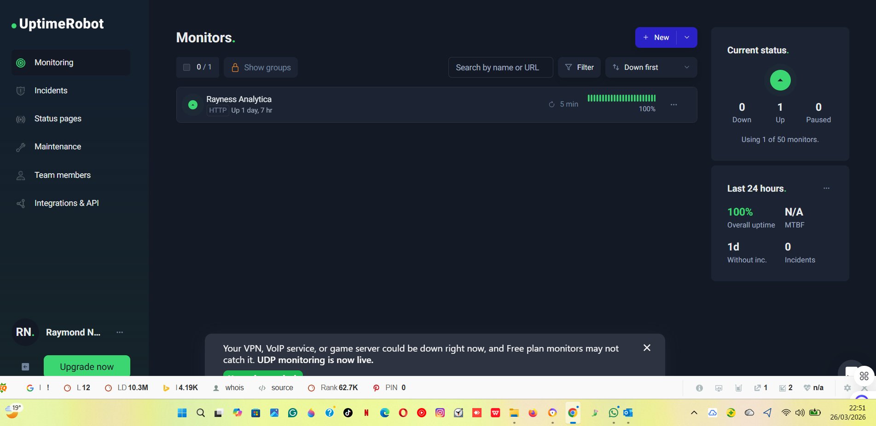The image size is (876, 426).
Task: Click the 'Up 1 day, 7 hr' status text
Action: (252, 110)
